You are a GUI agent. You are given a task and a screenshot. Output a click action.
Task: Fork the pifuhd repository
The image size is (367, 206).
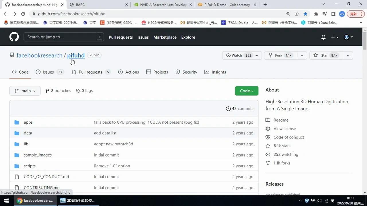280,56
